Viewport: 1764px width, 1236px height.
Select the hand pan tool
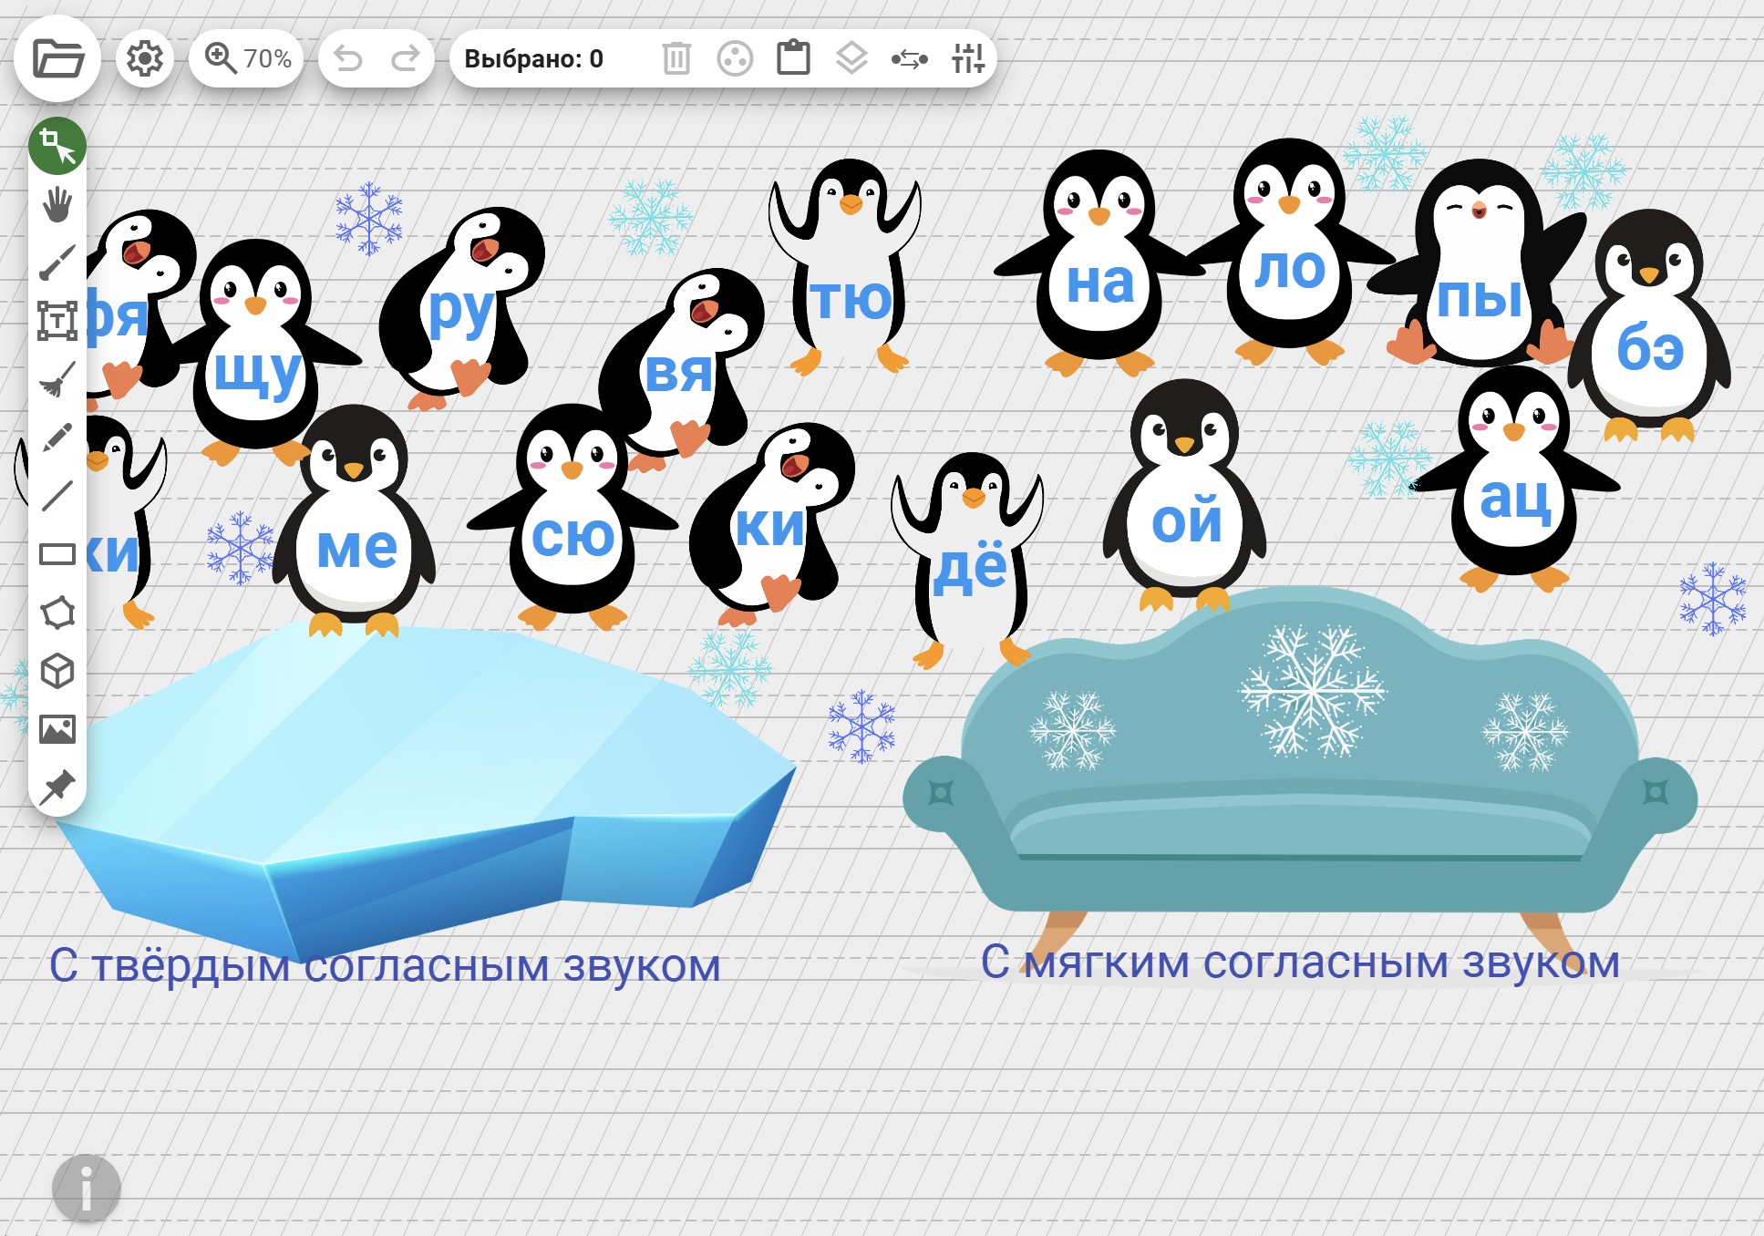coord(57,204)
